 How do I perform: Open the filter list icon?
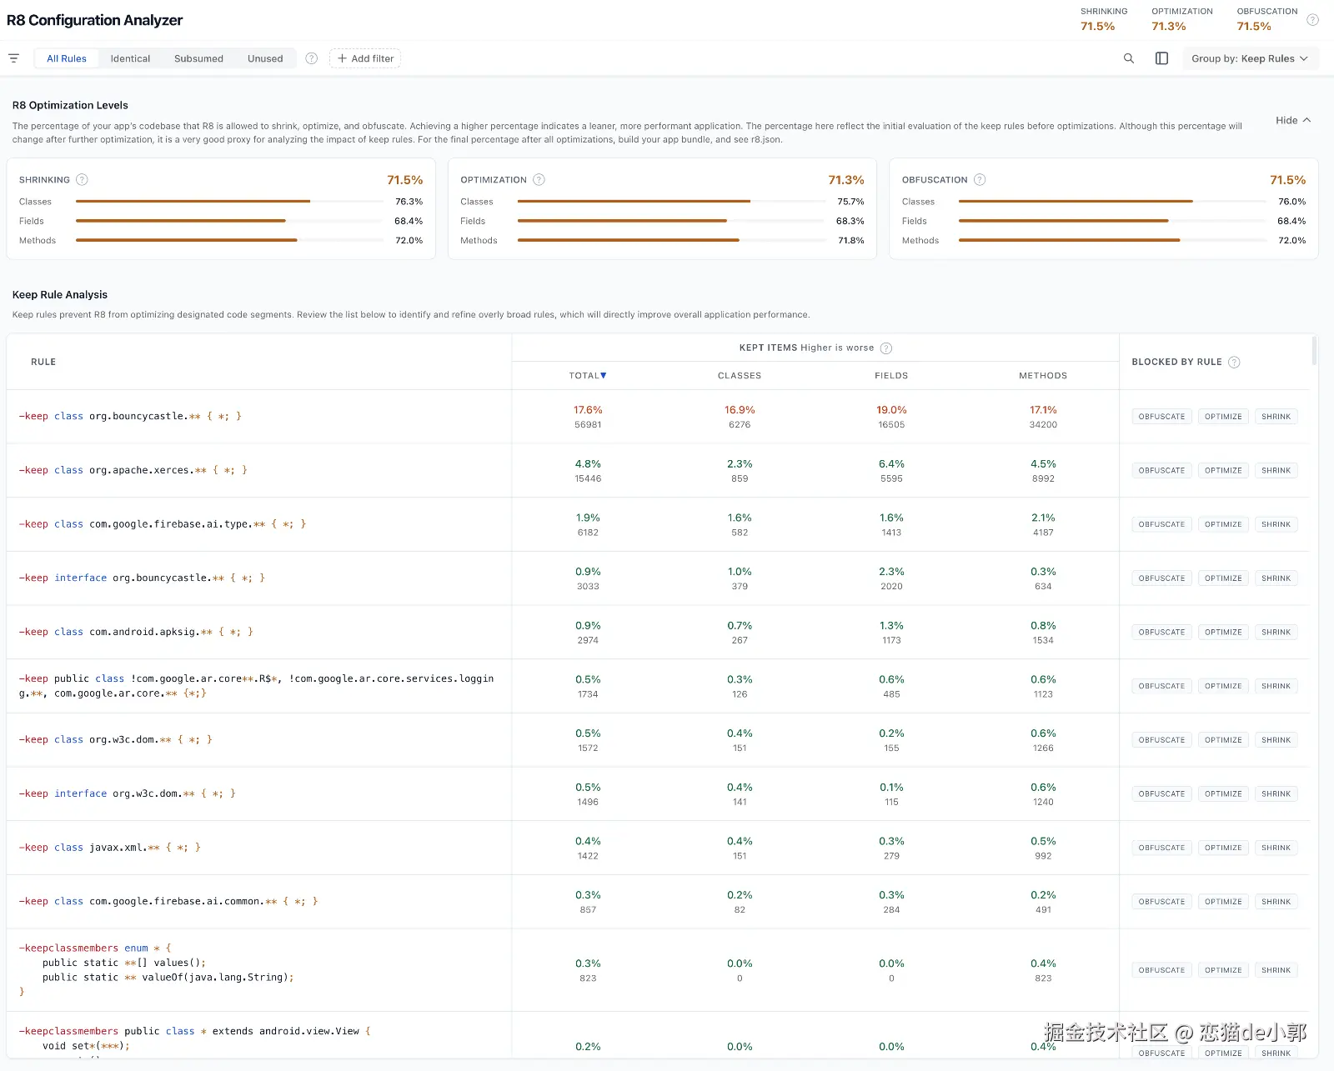(x=13, y=58)
